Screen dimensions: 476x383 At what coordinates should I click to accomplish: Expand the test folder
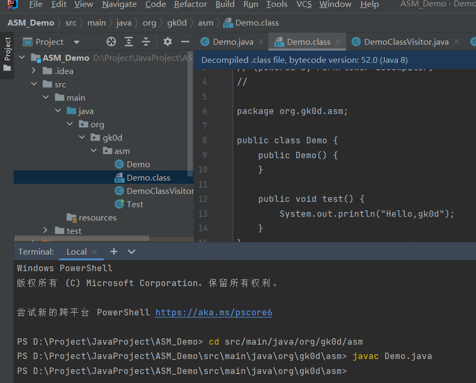tap(46, 230)
